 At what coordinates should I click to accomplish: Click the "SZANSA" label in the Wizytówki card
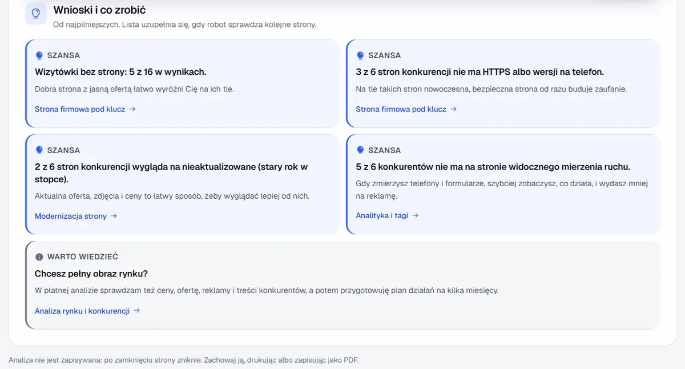64,55
